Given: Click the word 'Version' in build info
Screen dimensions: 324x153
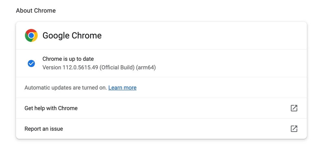Looking at the screenshot, I should (x=52, y=68).
